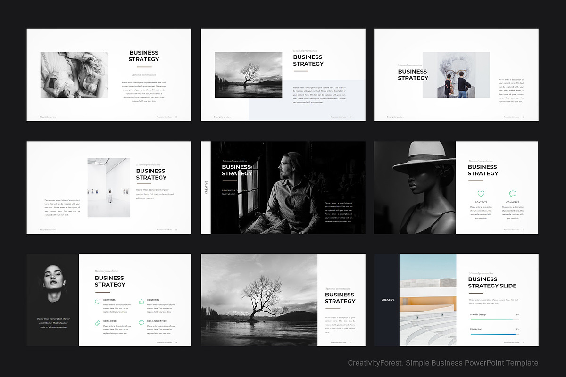Click the italic description text under the woman portrait
Viewport: 566px width, 377px height.
tap(53, 323)
